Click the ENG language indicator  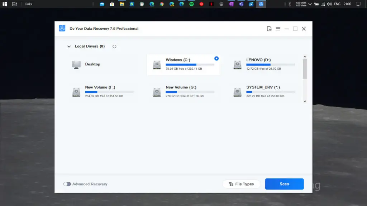pyautogui.click(x=337, y=4)
